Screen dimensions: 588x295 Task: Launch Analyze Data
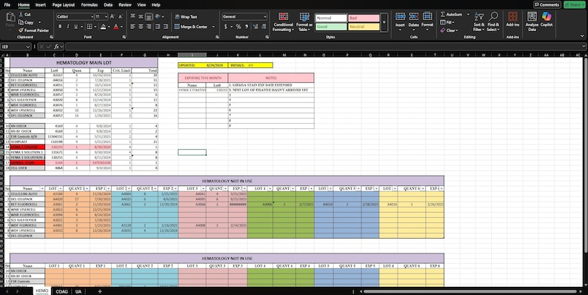[532, 21]
